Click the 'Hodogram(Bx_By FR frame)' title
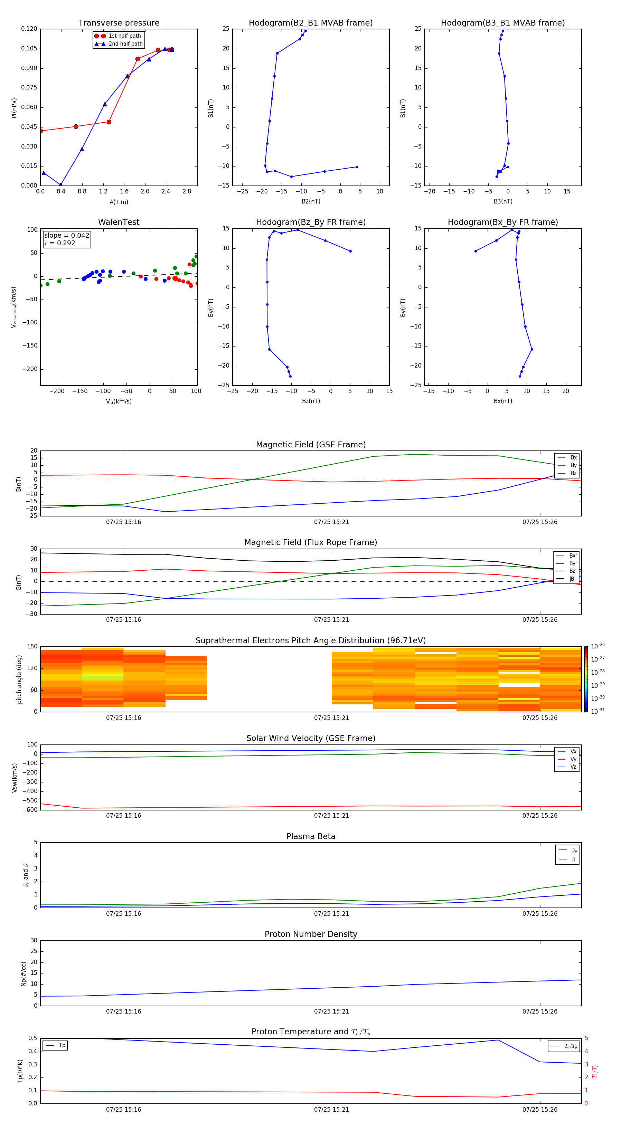Image resolution: width=622 pixels, height=1140 pixels. tap(503, 222)
